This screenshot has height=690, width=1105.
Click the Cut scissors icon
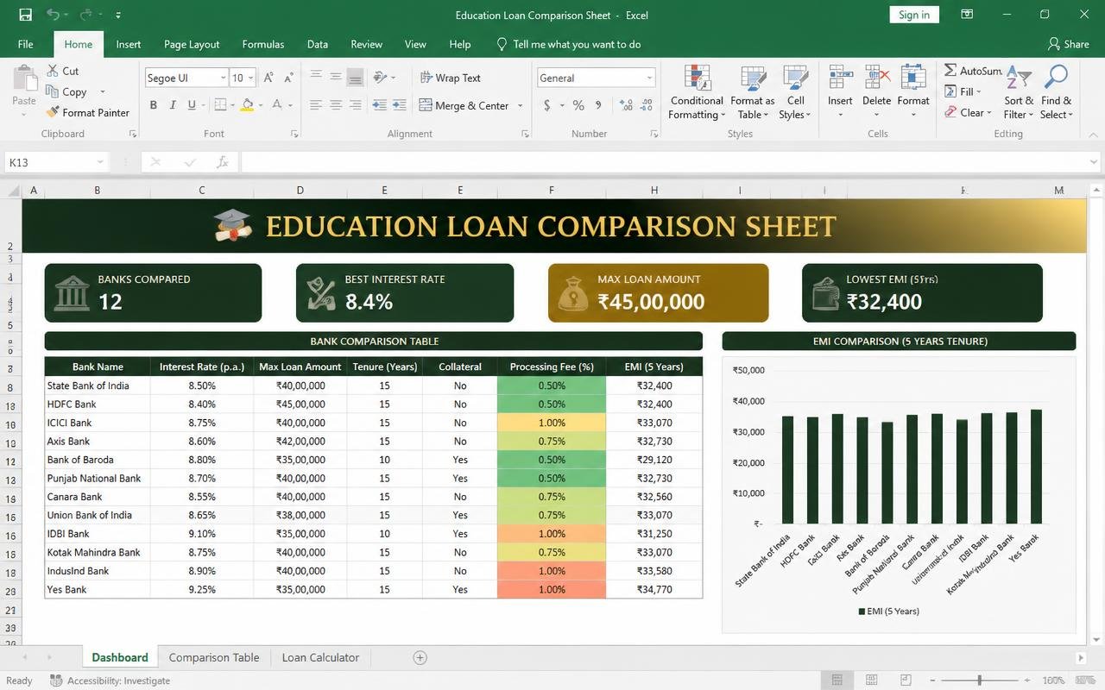(53, 71)
